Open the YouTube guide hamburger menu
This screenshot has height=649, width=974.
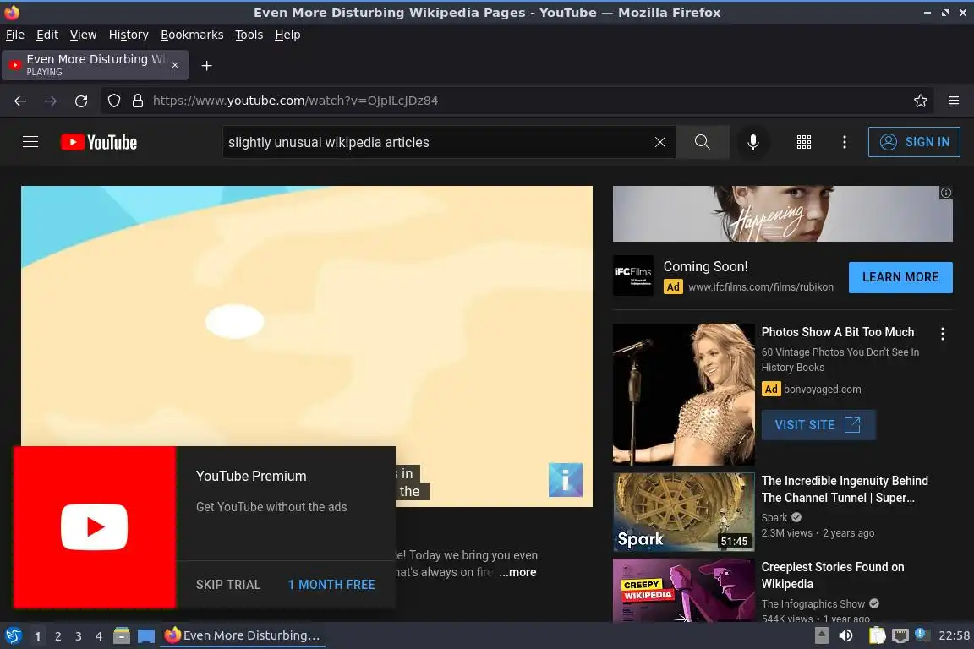tap(30, 142)
